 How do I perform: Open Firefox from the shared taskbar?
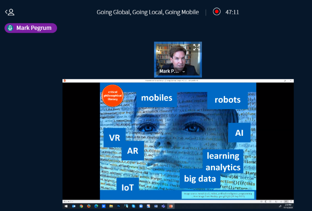pos(89,206)
